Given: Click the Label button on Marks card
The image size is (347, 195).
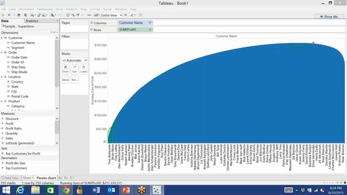Looking at the screenshot, I should pos(83,69).
